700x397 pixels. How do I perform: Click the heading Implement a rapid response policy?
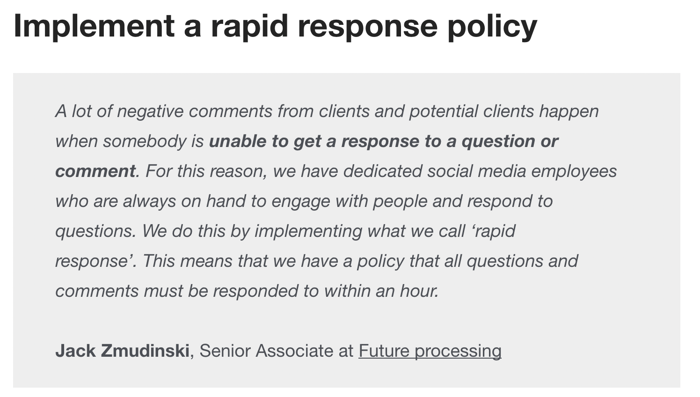point(275,25)
